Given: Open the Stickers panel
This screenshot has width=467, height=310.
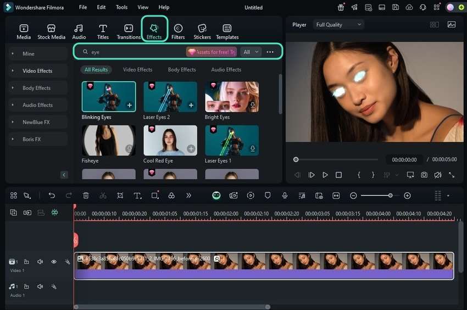Looking at the screenshot, I should 202,31.
